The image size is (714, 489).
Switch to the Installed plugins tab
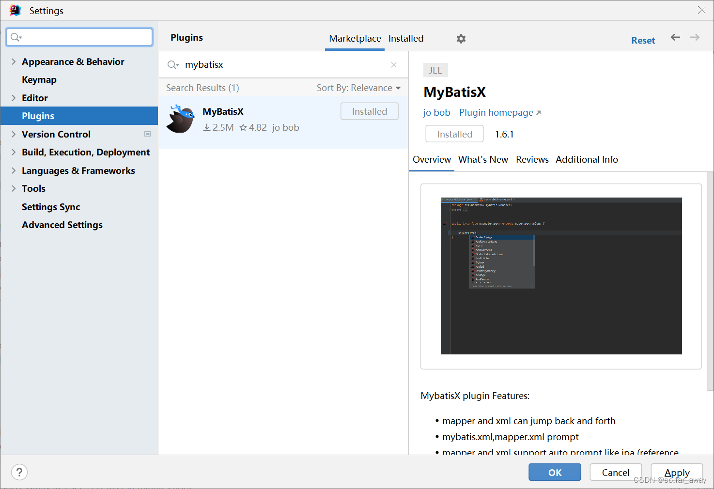coord(406,38)
